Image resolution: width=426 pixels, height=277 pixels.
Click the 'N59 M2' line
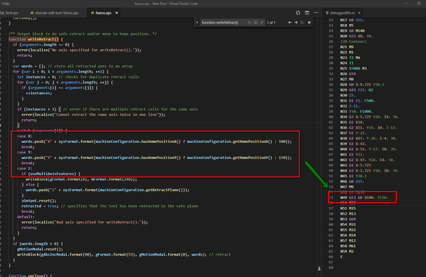[x=347, y=252]
